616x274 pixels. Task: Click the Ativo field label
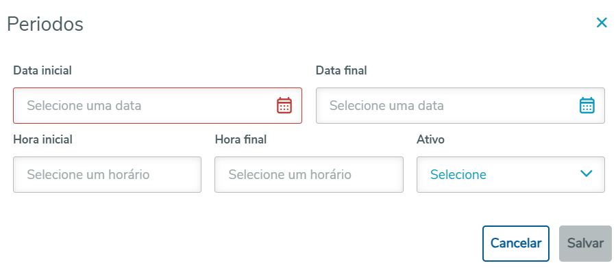click(x=430, y=139)
